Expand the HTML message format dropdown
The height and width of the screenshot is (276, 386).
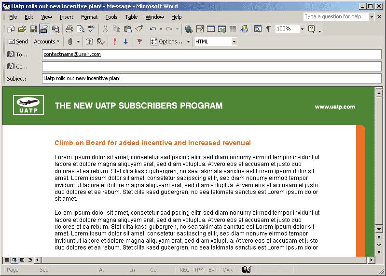pos(234,41)
